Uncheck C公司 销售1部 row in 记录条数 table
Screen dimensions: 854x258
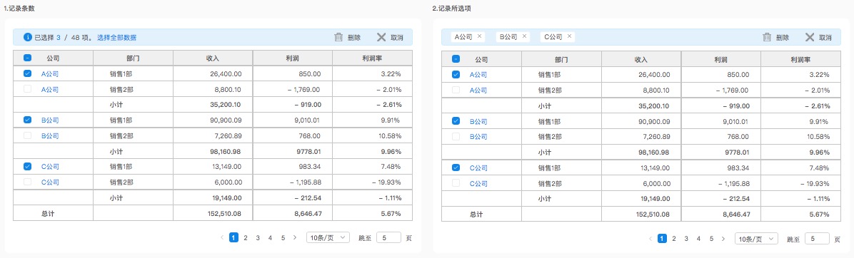click(27, 166)
